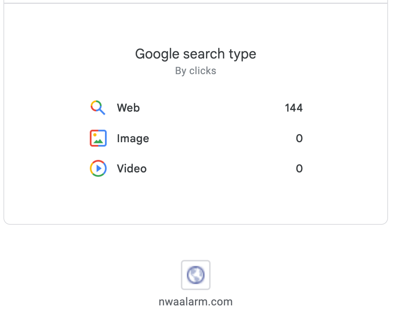
Task: Click blank space between Video and its count
Action: click(221, 169)
